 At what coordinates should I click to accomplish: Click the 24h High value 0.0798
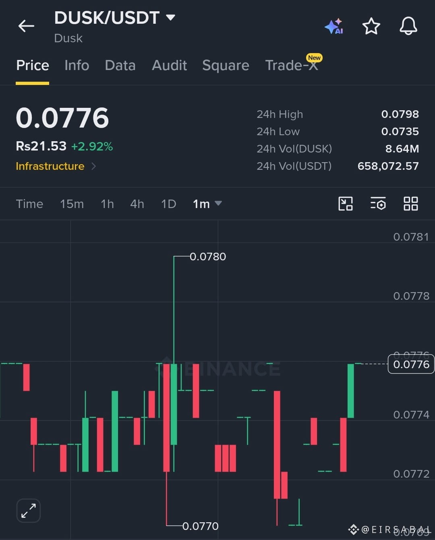point(400,114)
